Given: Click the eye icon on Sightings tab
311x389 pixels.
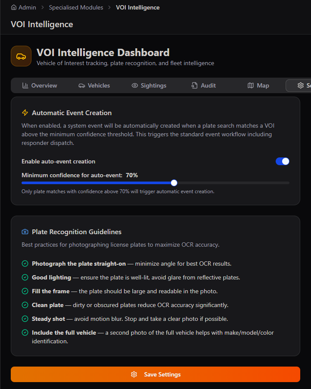Looking at the screenshot, I should click(134, 85).
